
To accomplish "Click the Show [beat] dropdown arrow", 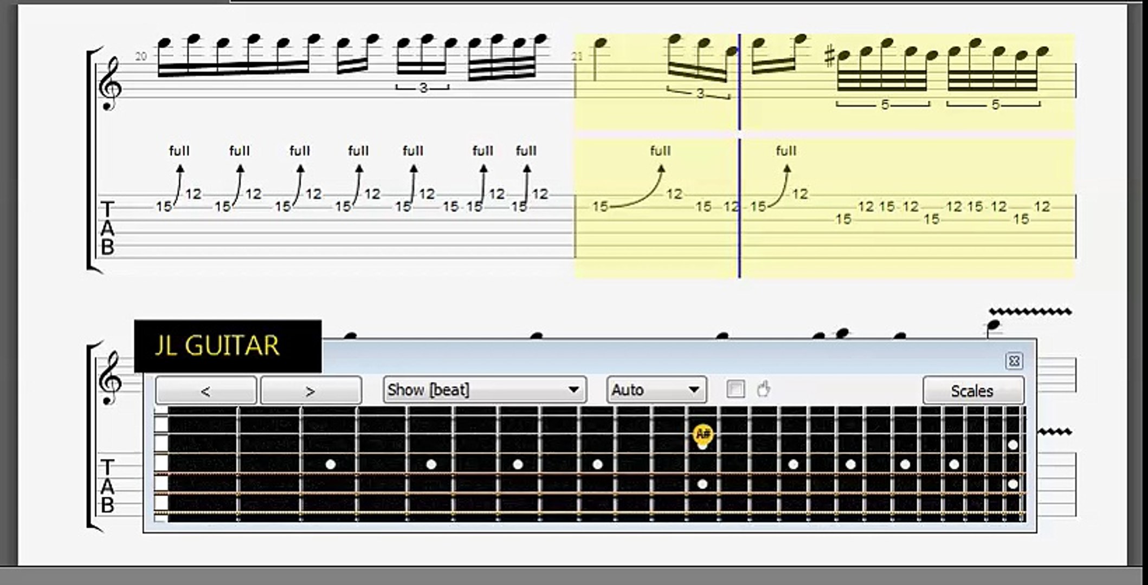I will [x=573, y=390].
